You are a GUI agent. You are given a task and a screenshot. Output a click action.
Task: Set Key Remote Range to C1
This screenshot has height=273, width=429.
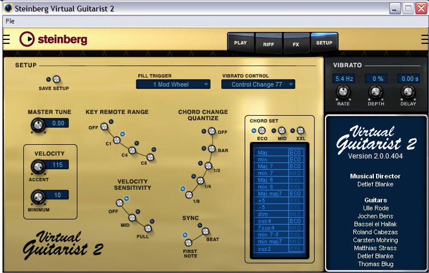click(117, 140)
